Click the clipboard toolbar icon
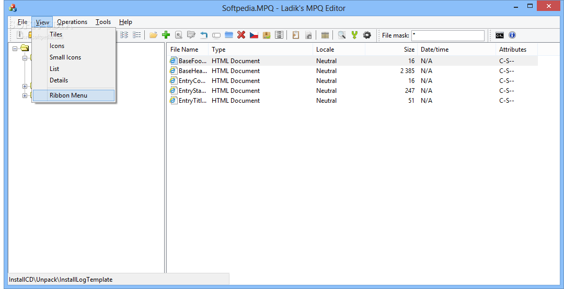This screenshot has height=289, width=564. click(x=296, y=35)
